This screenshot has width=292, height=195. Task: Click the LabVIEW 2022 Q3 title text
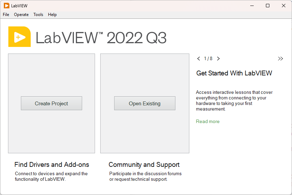[x=101, y=38]
